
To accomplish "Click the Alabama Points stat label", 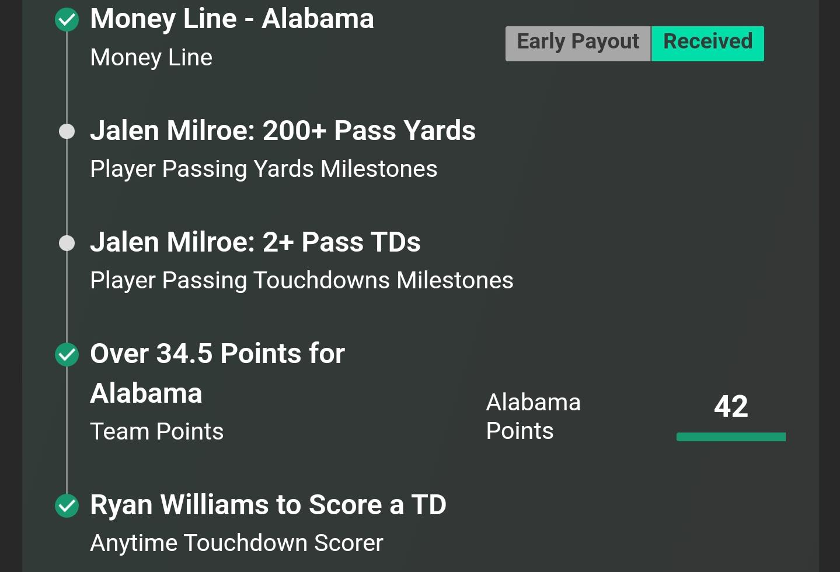I will pos(533,416).
